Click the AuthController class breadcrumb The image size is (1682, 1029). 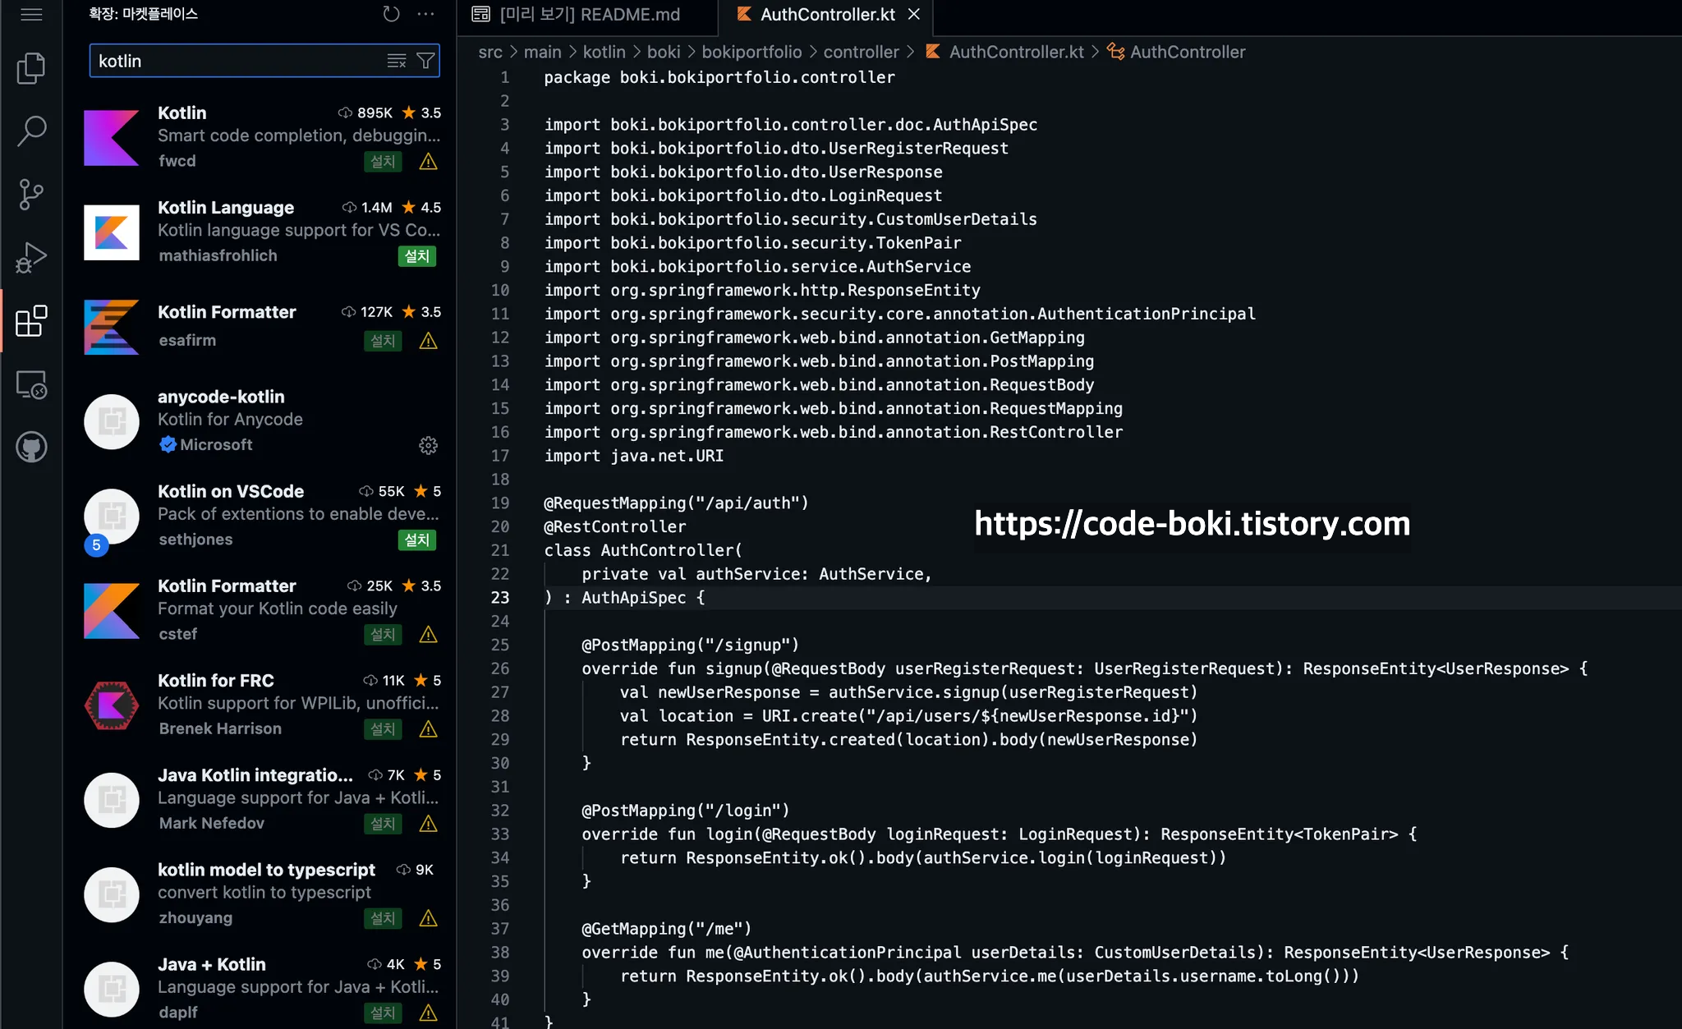coord(1187,52)
